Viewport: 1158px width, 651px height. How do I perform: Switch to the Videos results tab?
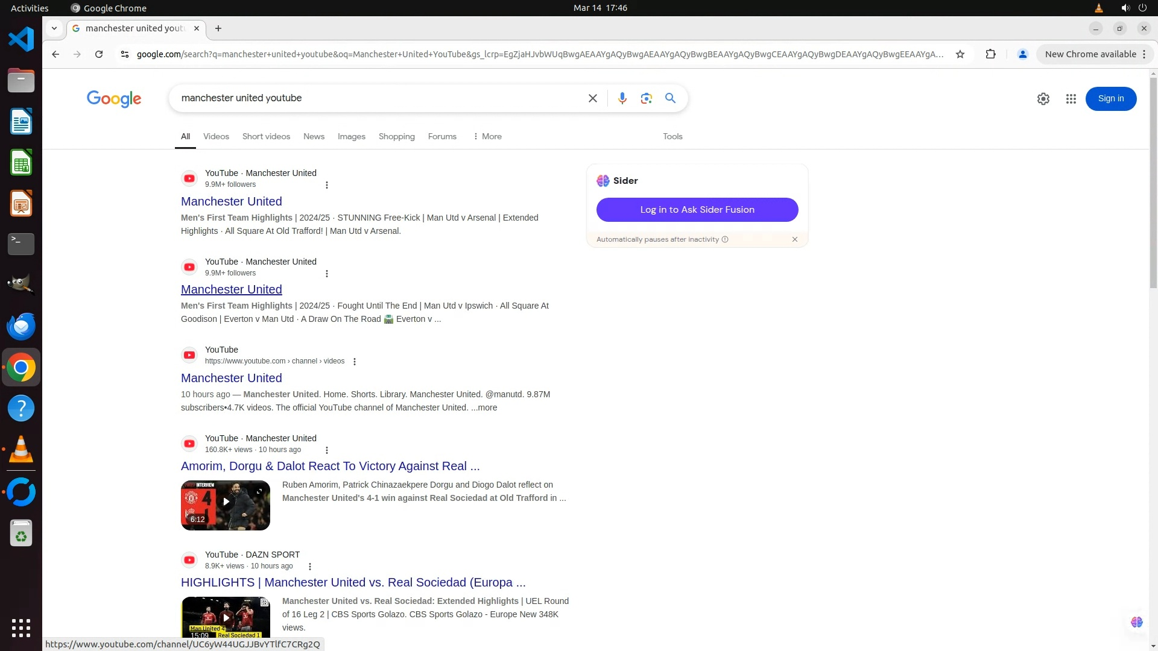216,137
